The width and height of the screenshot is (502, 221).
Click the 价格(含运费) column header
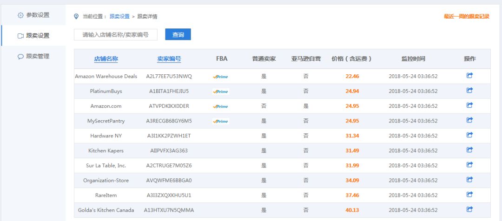pyautogui.click(x=352, y=59)
